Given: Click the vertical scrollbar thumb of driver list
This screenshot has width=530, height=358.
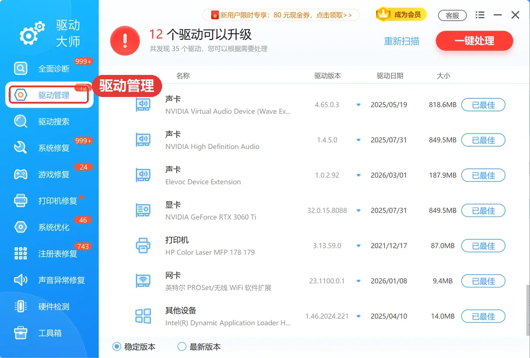Looking at the screenshot, I should click(527, 310).
